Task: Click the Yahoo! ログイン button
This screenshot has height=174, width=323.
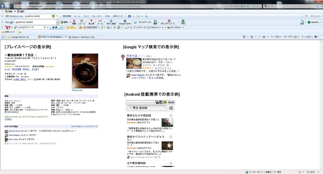Action: (71, 27)
